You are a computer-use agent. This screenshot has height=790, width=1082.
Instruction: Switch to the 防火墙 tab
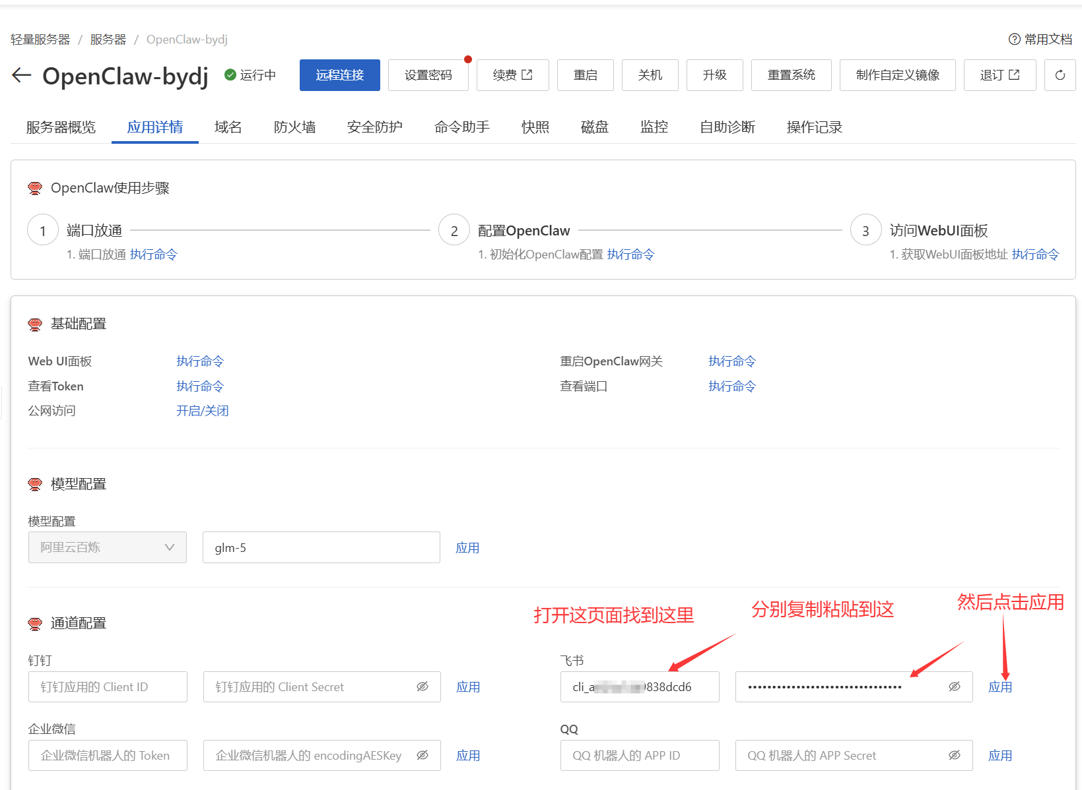(294, 127)
